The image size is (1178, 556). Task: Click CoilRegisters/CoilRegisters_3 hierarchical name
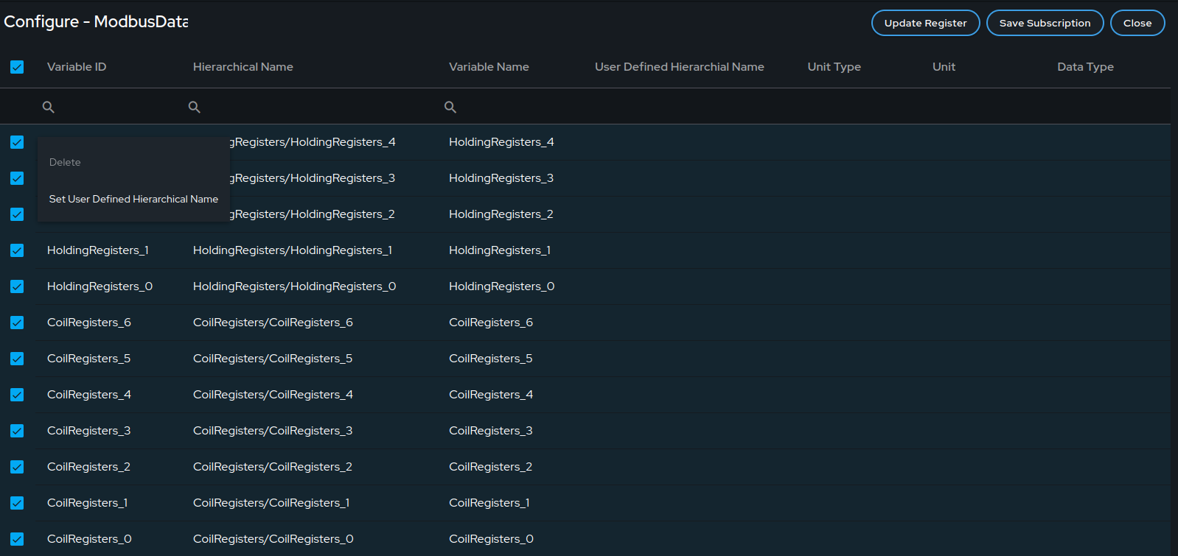273,431
